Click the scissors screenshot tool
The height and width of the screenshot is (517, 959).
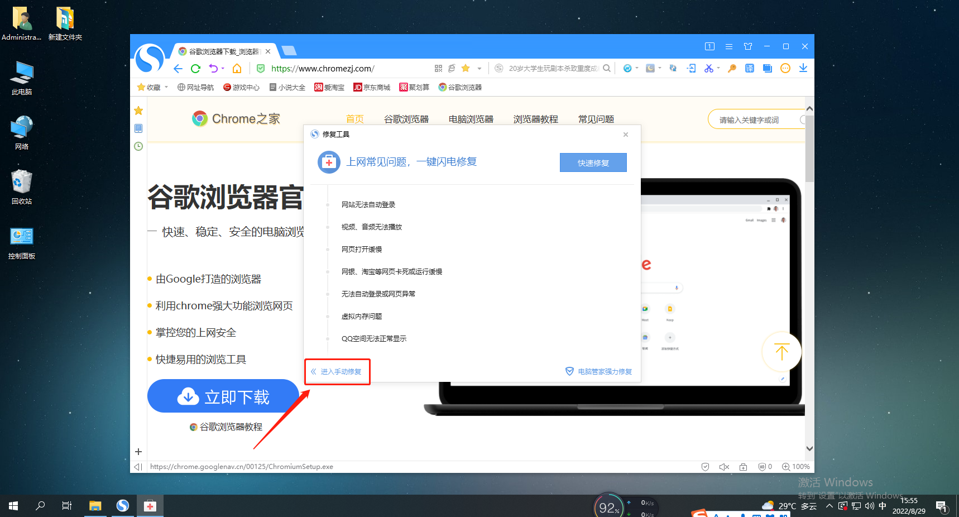(709, 68)
